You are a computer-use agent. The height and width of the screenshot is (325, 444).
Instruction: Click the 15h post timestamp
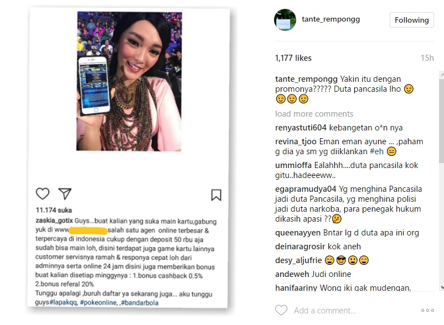click(427, 58)
